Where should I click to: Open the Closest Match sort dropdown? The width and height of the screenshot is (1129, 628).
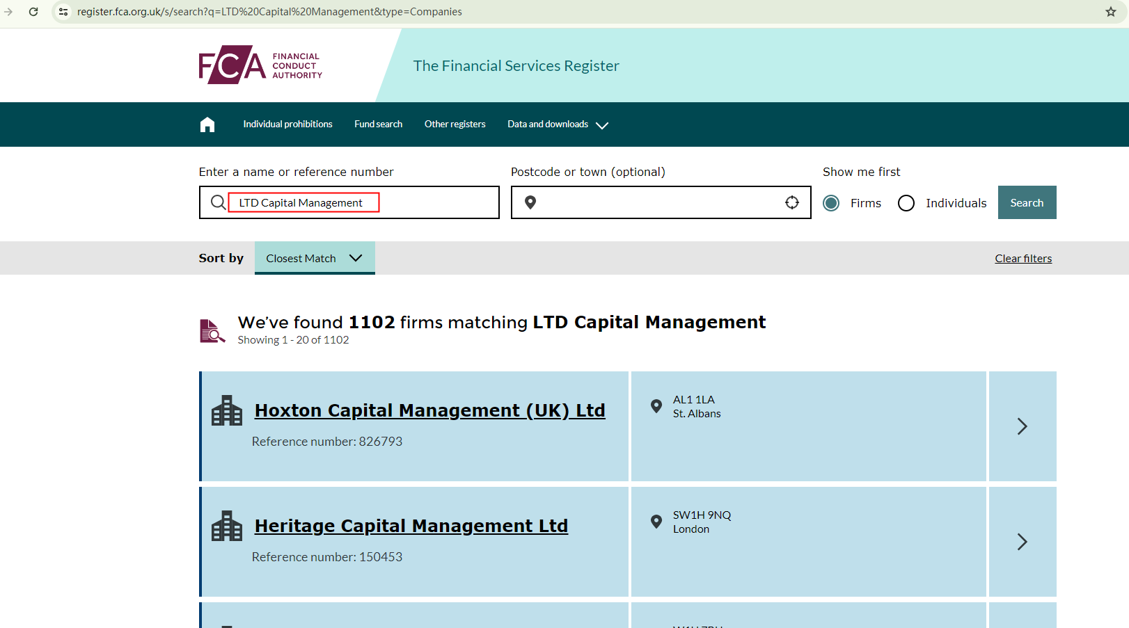(x=315, y=258)
